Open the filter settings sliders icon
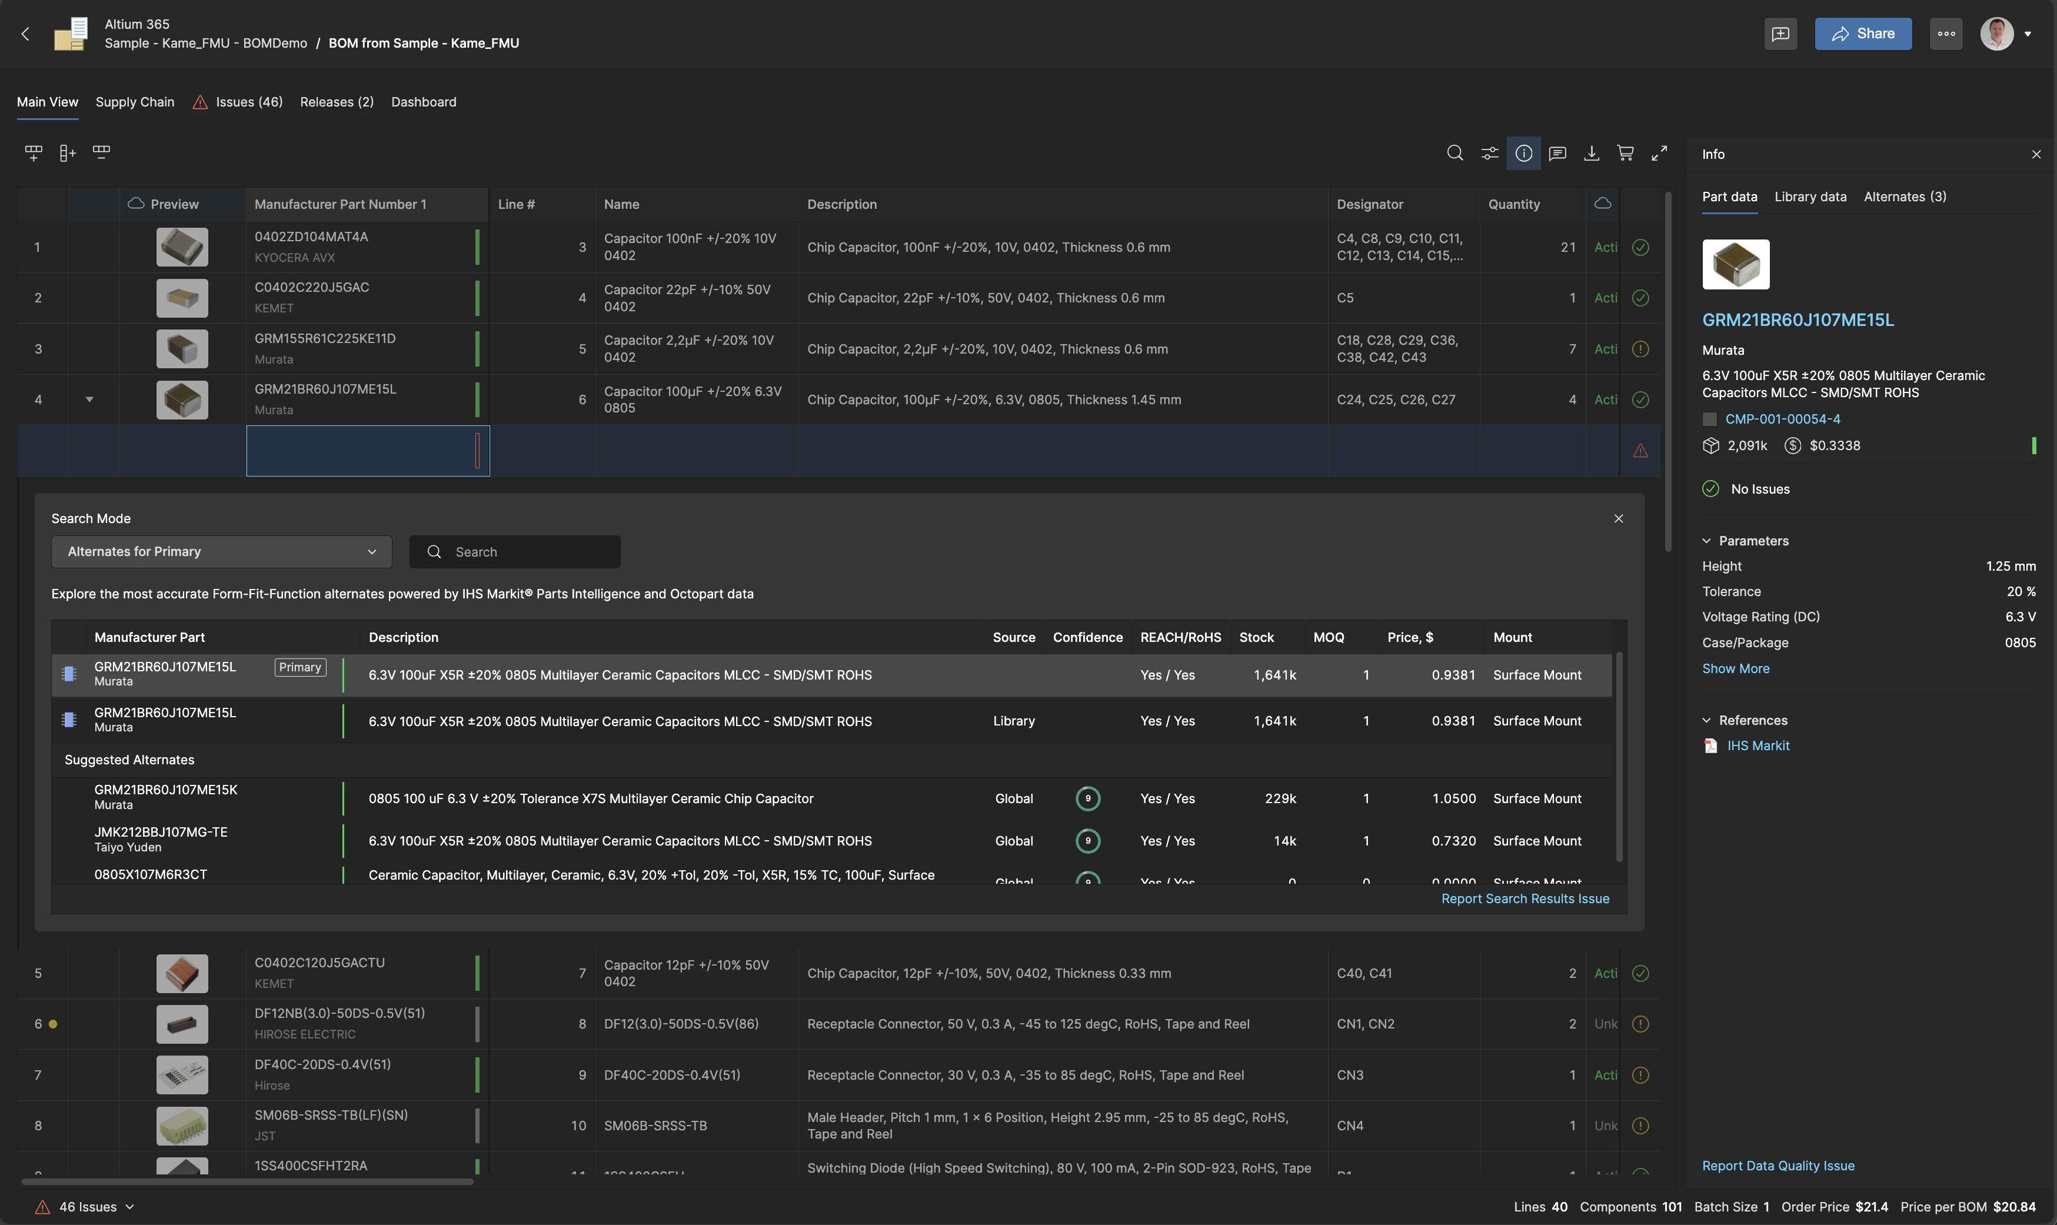Image resolution: width=2057 pixels, height=1225 pixels. 1489,154
